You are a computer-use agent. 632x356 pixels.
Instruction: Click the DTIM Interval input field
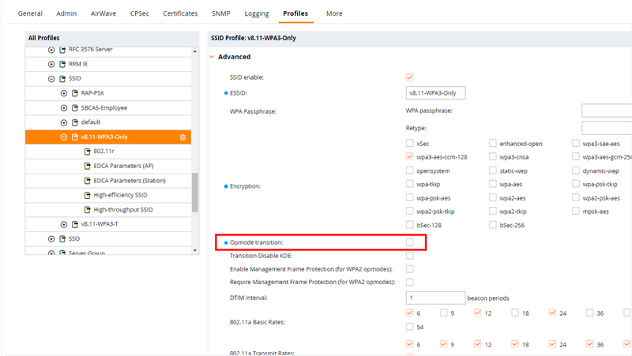click(435, 298)
